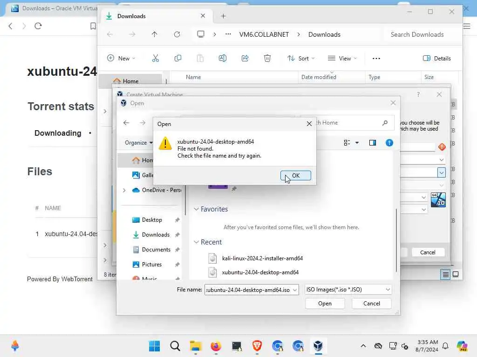Expand the OneDrive tree node

coord(124,190)
